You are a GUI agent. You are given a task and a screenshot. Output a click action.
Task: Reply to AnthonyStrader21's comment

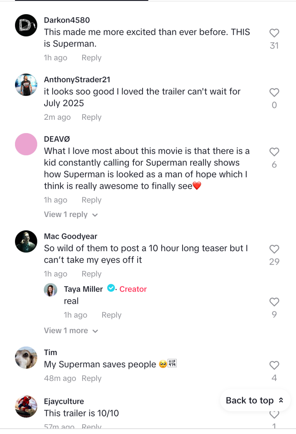tap(91, 117)
